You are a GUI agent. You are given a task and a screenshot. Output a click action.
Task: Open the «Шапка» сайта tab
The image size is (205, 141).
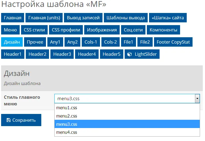coord(168,18)
